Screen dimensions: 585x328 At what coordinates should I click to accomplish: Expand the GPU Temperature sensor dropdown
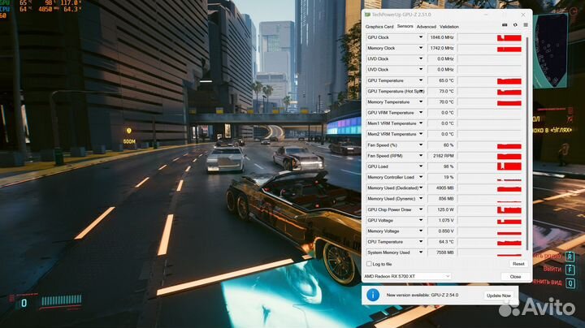tap(421, 80)
